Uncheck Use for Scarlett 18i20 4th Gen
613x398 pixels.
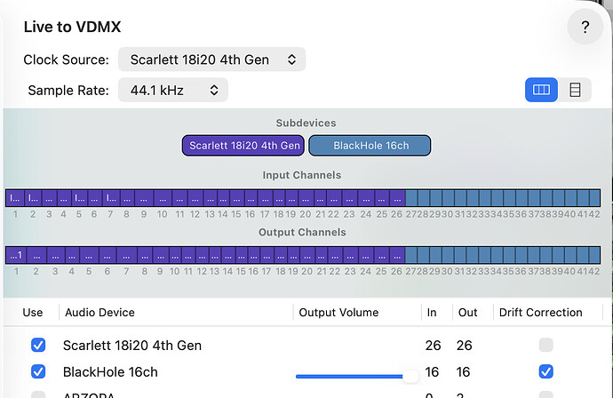[x=38, y=345]
